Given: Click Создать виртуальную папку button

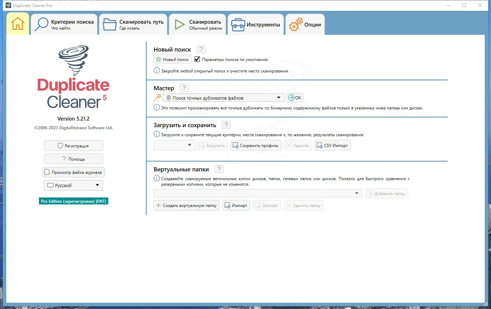Looking at the screenshot, I should (x=187, y=205).
